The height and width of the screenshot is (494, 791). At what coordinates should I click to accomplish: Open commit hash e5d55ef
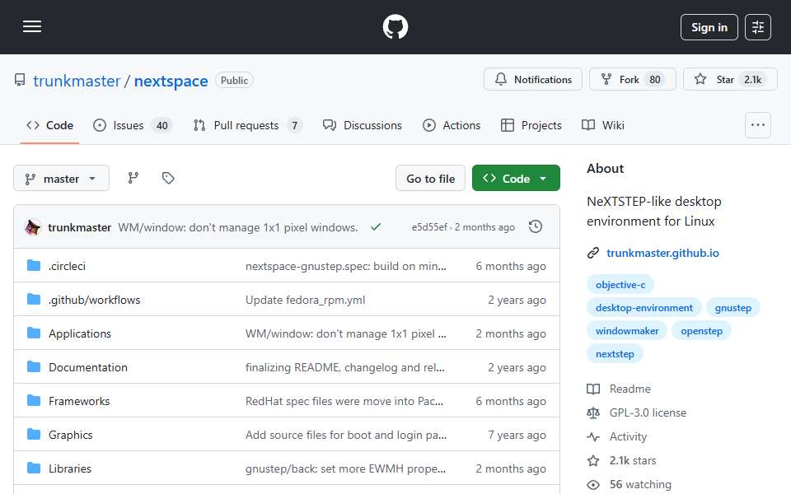tap(428, 227)
